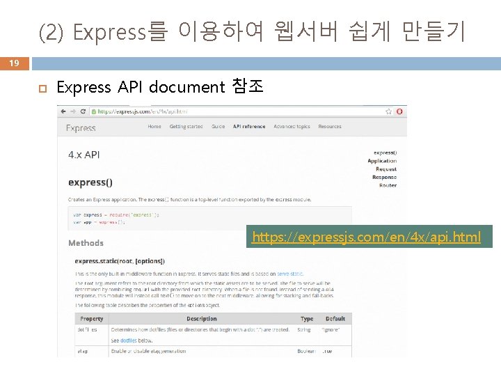Jump to express() in the side index
The width and height of the screenshot is (501, 376).
tap(385, 152)
